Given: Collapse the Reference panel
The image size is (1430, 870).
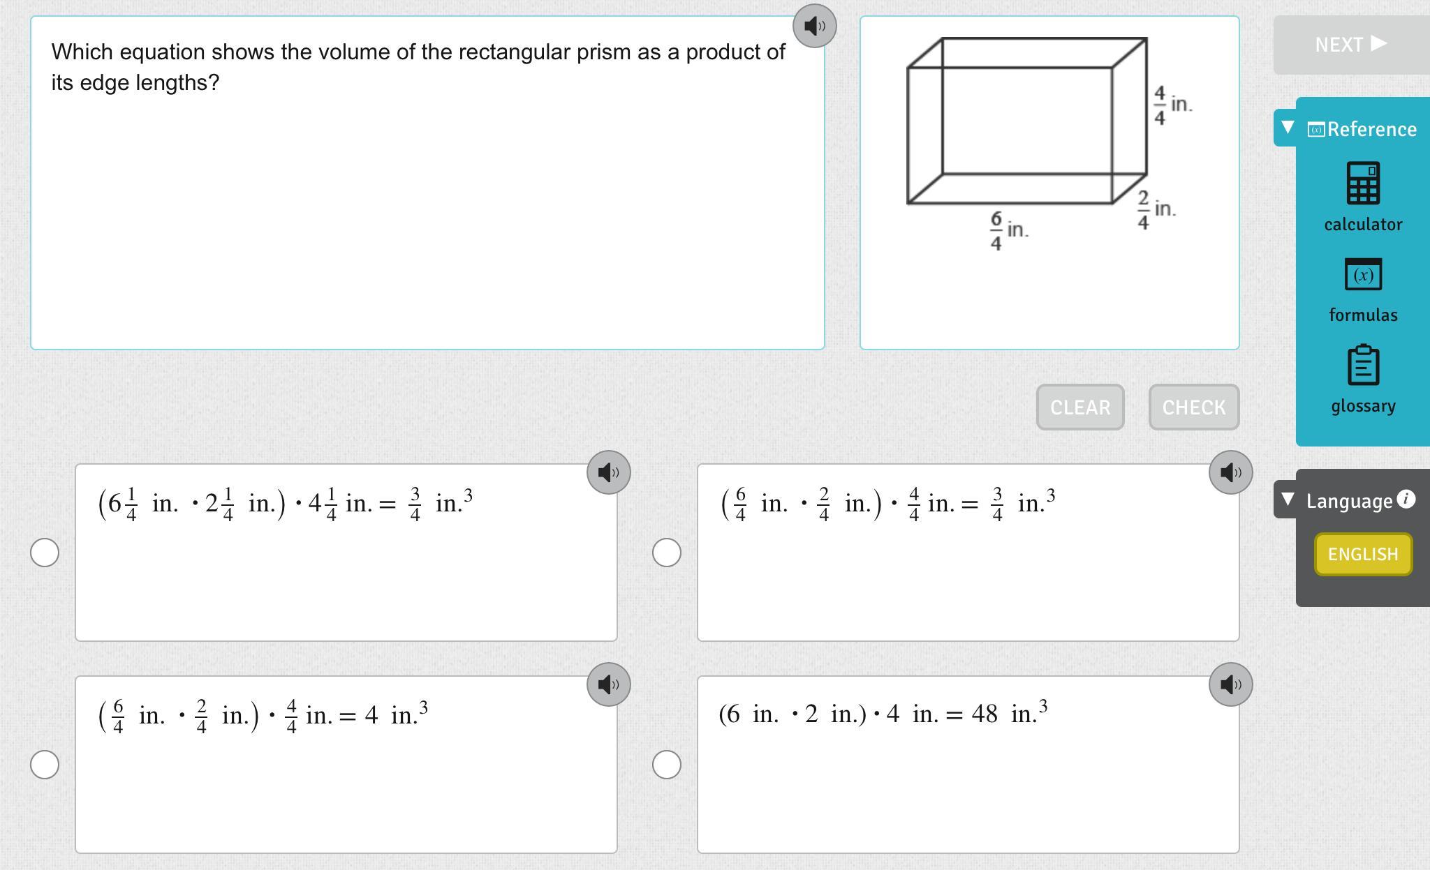Looking at the screenshot, I should pos(1288,128).
